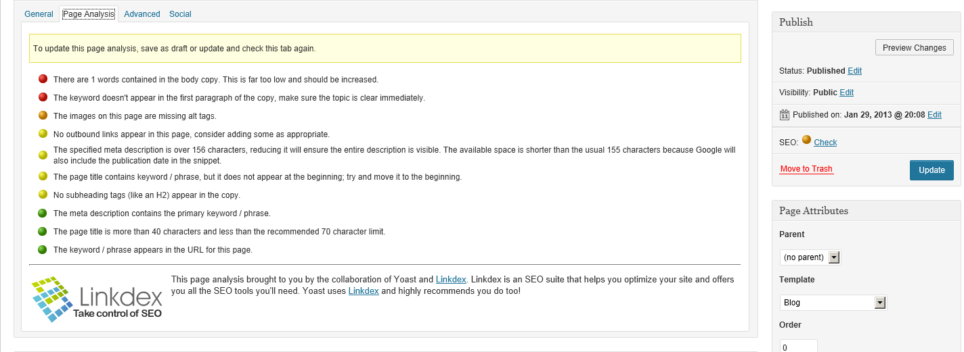Viewport: 964px width, 352px height.
Task: Select the Social tab
Action: click(180, 14)
